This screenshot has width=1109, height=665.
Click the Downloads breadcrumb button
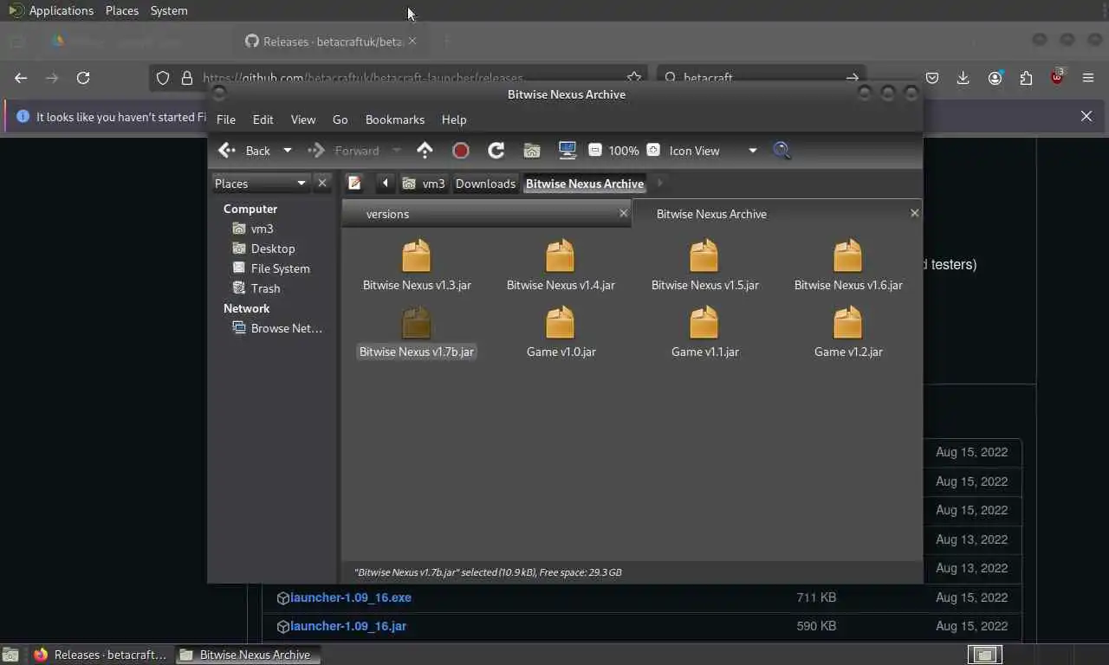click(x=485, y=183)
